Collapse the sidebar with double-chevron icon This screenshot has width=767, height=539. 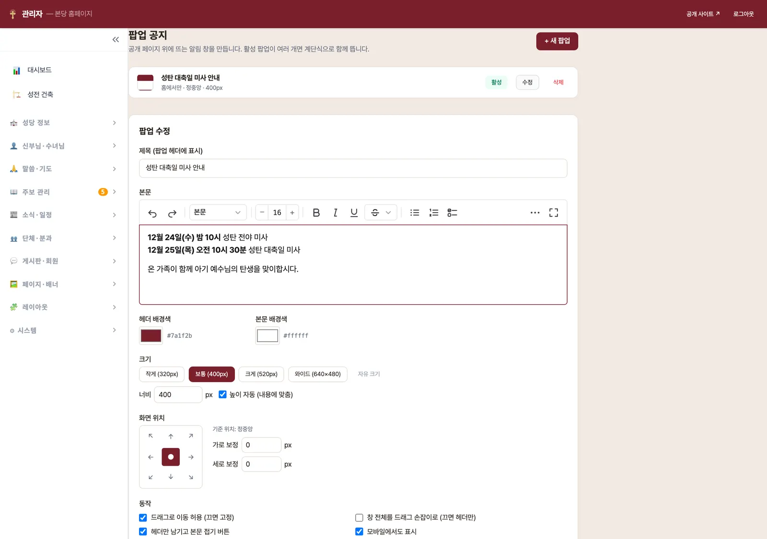(x=116, y=40)
